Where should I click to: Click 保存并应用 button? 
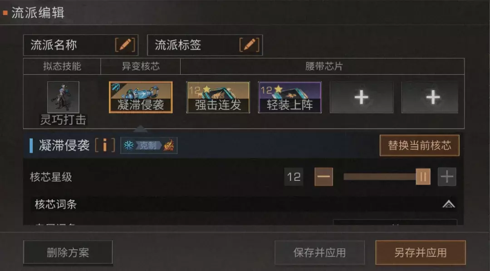coord(319,252)
